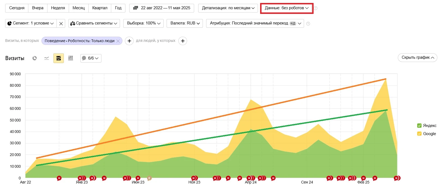Screen dimensions: 442x190
Task: Collapse chart via Скрыть график
Action: [417, 57]
